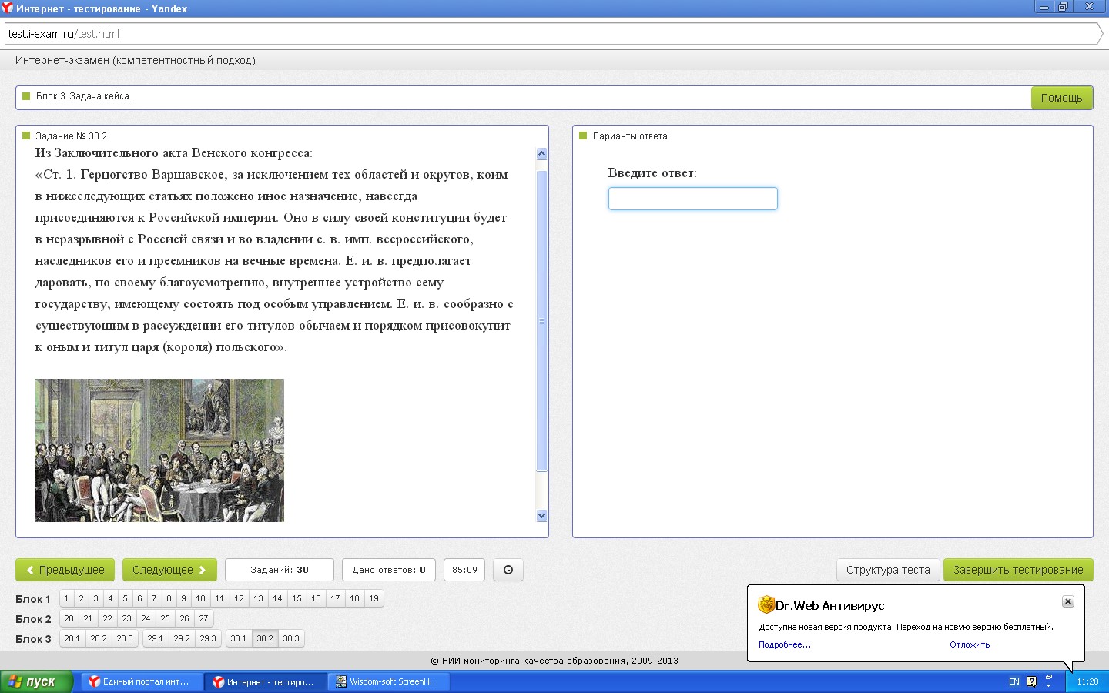Open question 29.2 in Блок 3

coord(182,638)
